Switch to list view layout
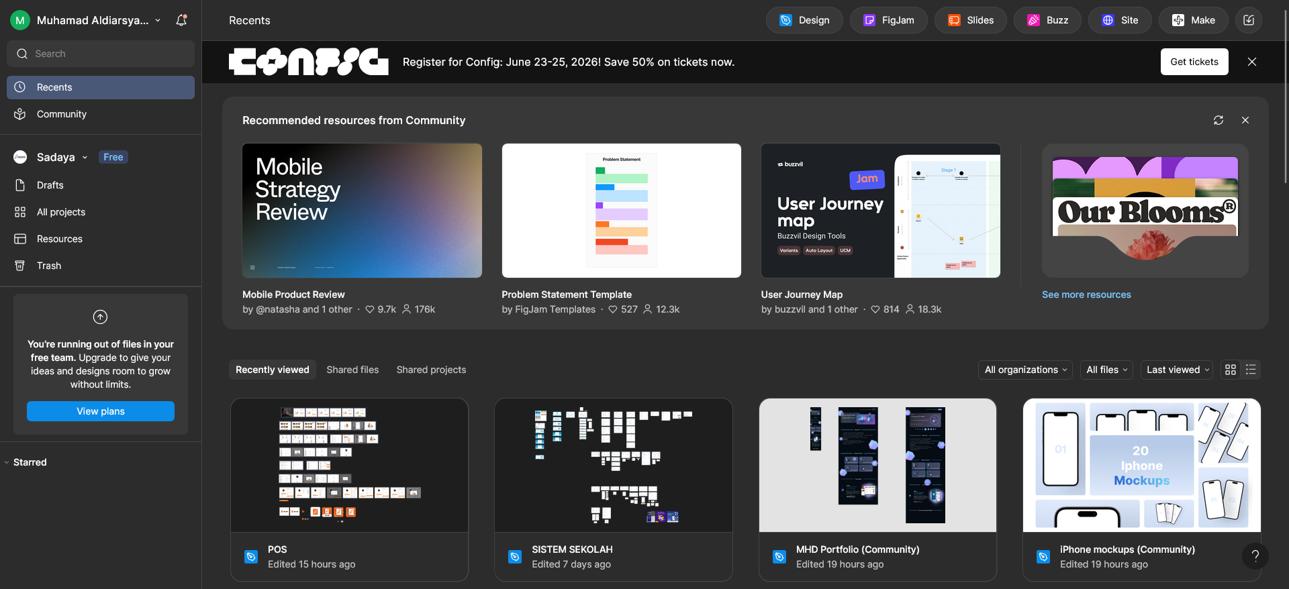Viewport: 1289px width, 589px height. pos(1251,370)
